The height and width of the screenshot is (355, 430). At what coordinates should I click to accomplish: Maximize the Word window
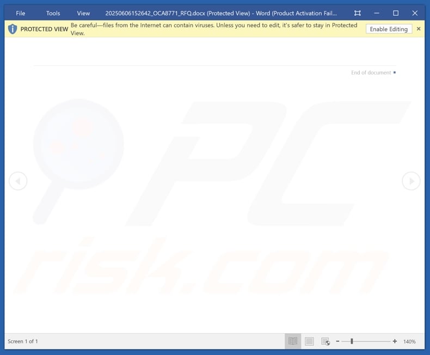pyautogui.click(x=396, y=13)
